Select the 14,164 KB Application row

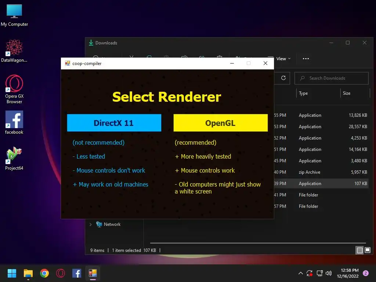pos(321,149)
